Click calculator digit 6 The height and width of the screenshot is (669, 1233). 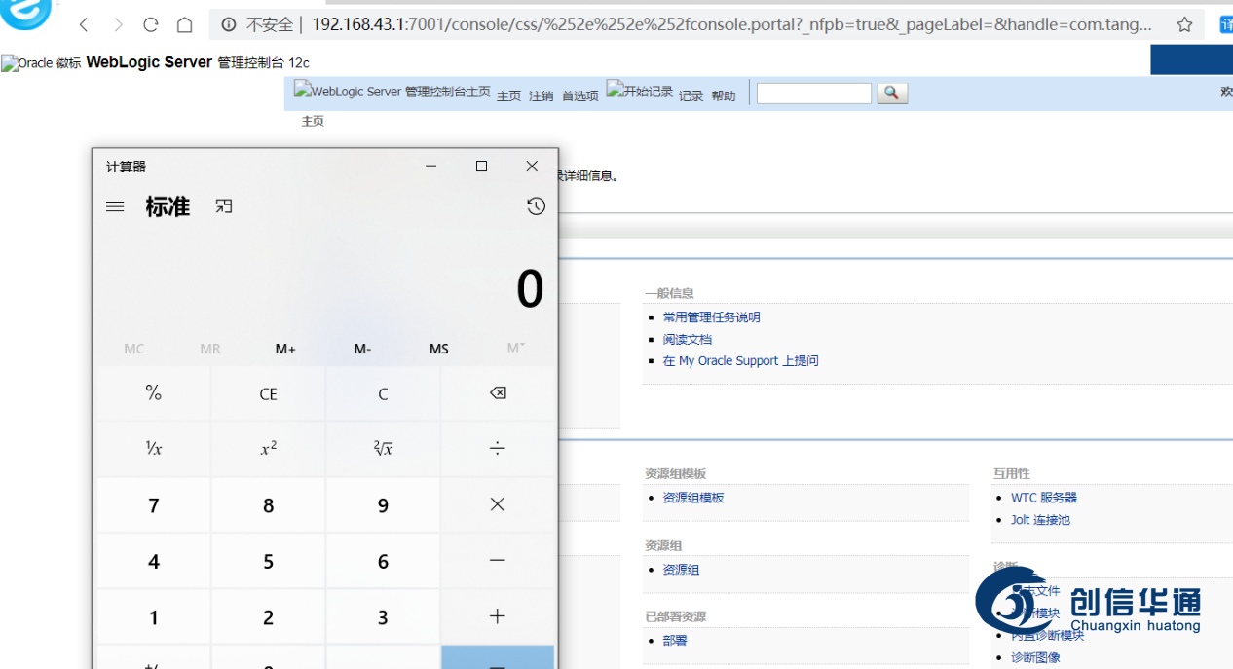pos(383,561)
